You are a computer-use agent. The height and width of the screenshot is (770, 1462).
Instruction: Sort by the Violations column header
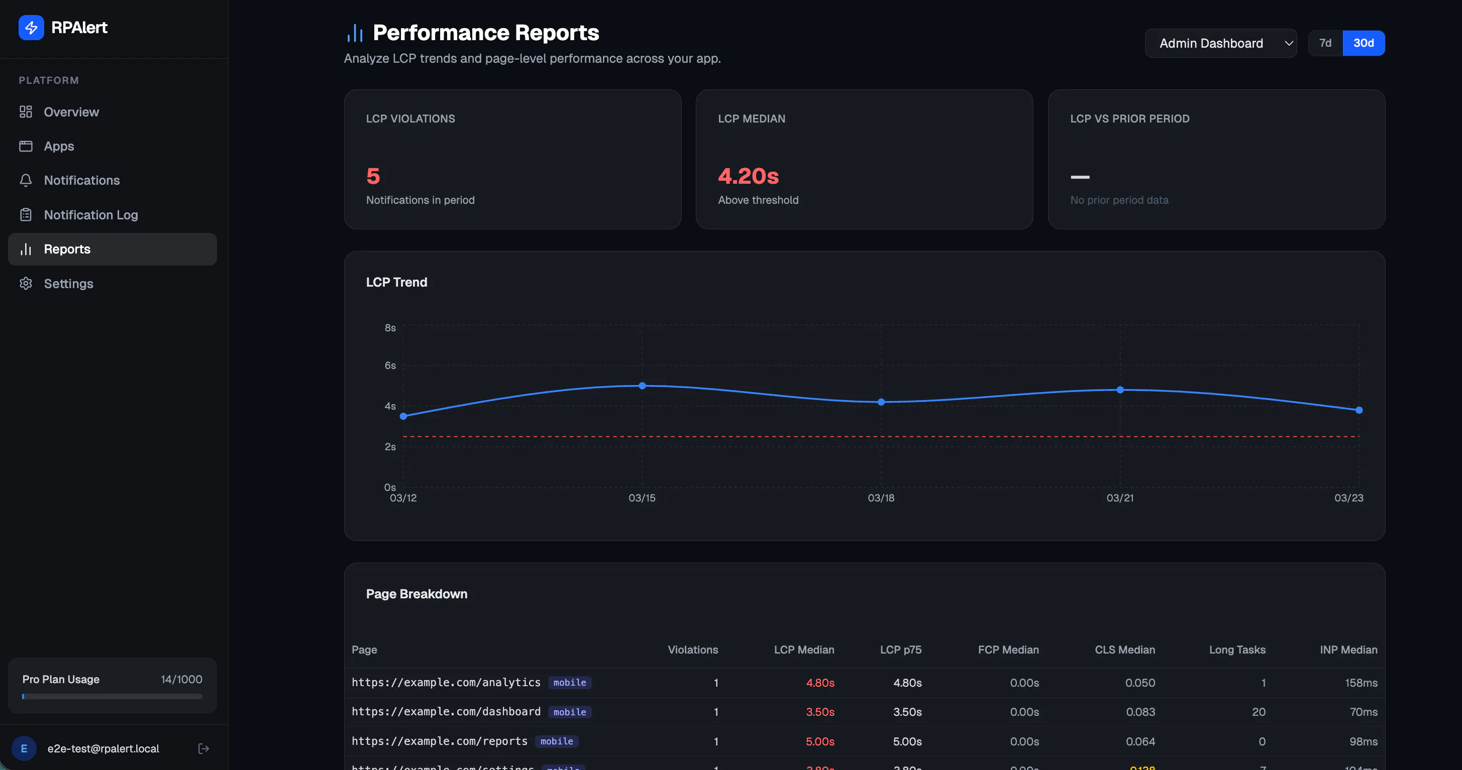coord(692,650)
